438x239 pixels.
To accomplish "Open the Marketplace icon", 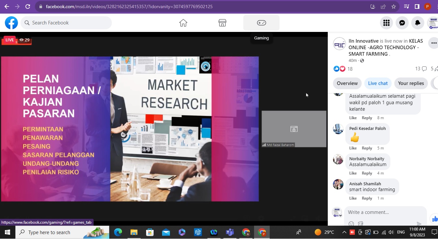I will coord(222,23).
